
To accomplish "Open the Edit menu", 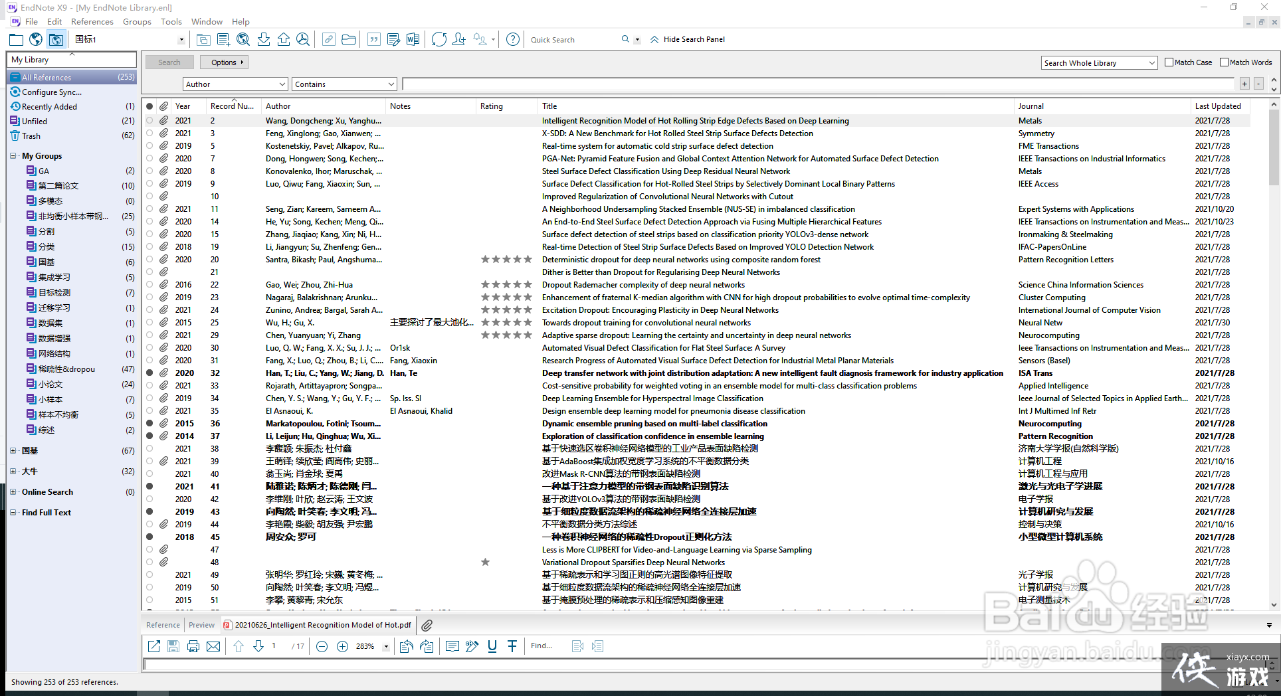I will [x=54, y=22].
